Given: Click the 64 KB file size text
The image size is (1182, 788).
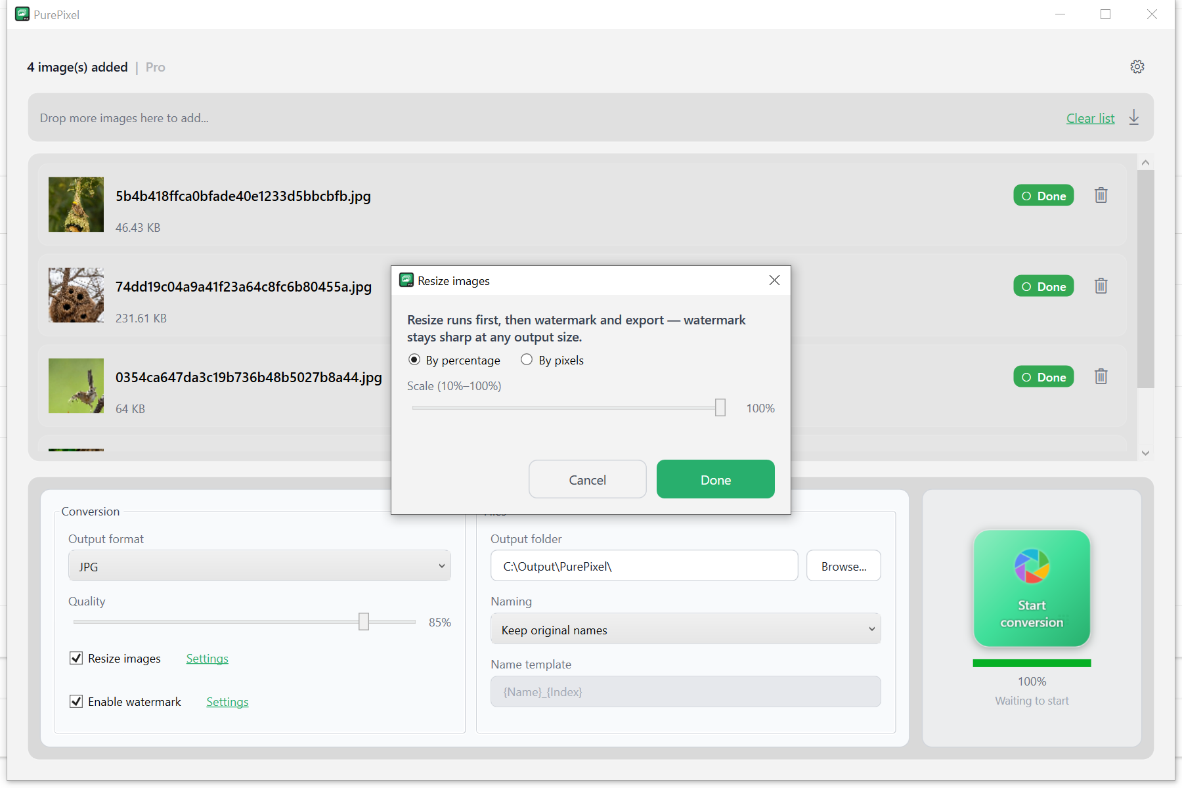Looking at the screenshot, I should click(x=130, y=408).
